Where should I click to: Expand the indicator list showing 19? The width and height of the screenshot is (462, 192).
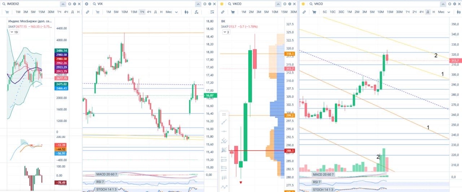point(14,33)
